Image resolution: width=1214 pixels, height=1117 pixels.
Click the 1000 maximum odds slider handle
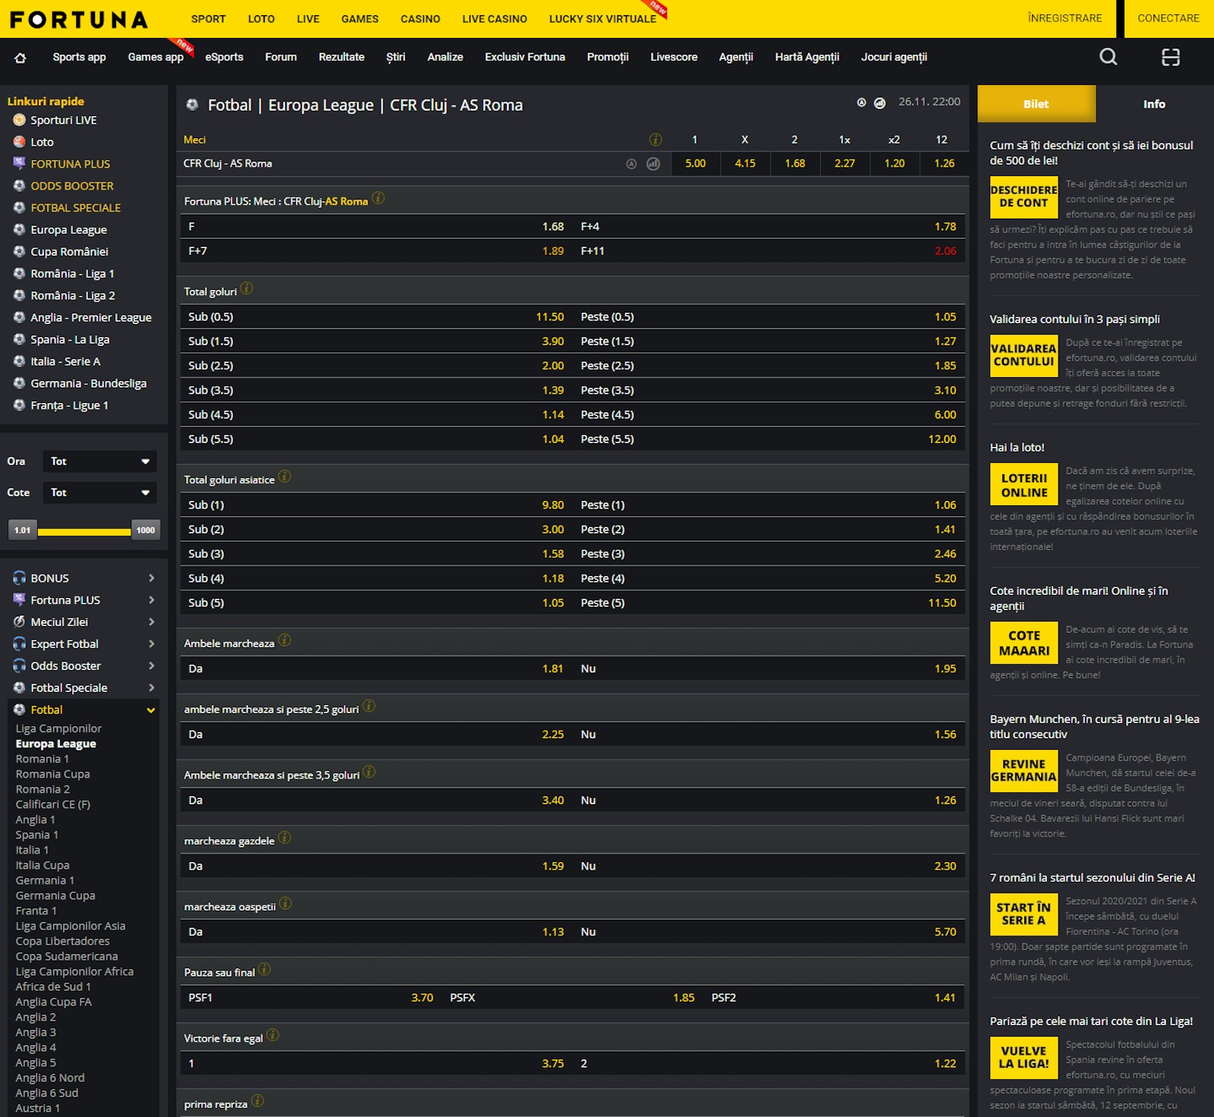pos(145,530)
